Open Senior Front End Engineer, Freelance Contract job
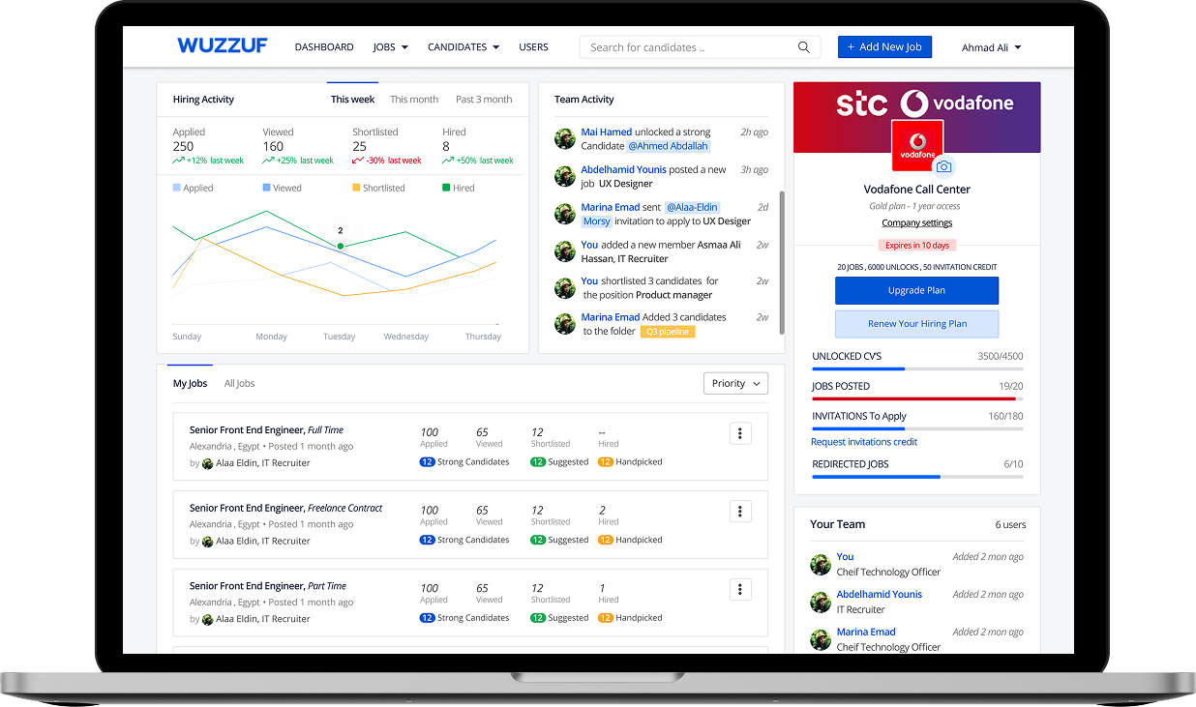1196x707 pixels. [x=286, y=508]
